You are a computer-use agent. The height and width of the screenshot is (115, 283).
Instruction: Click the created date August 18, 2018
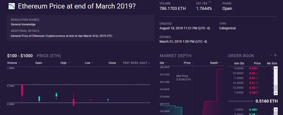click(x=185, y=28)
